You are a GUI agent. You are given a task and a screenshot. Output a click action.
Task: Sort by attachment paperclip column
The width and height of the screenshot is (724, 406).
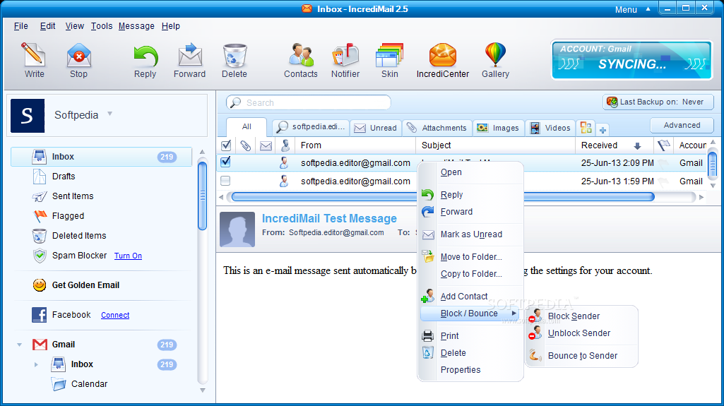point(245,145)
